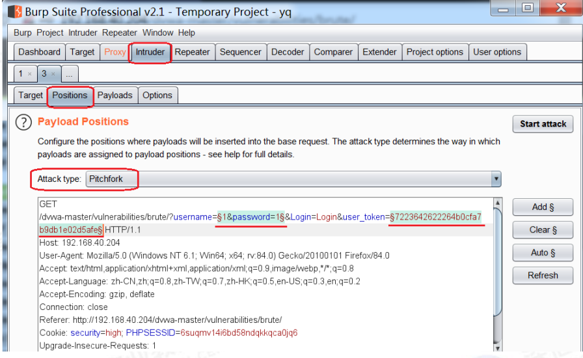
Task: Open the Help menu
Action: point(186,32)
